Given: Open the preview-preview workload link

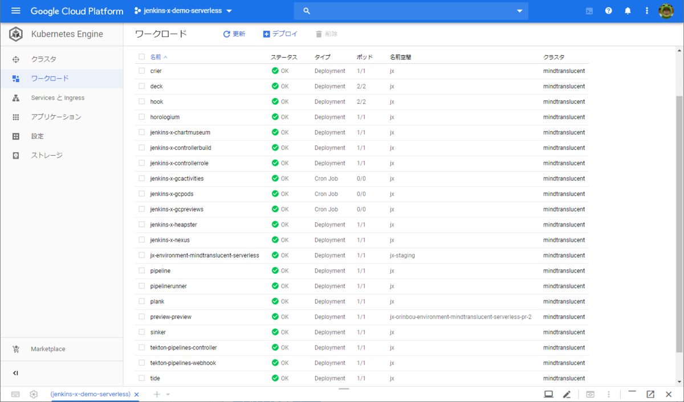Looking at the screenshot, I should pos(170,316).
